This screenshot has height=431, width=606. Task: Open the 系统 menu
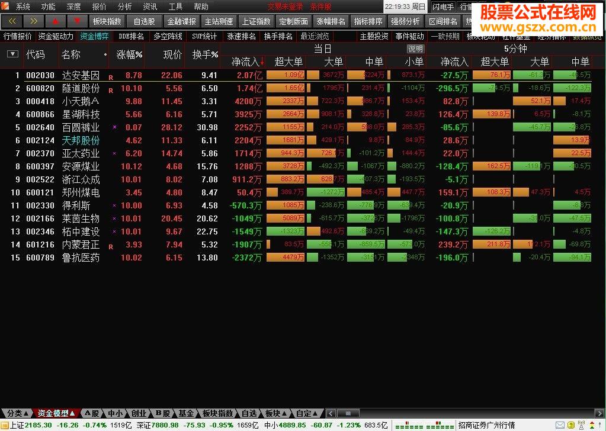(x=23, y=7)
